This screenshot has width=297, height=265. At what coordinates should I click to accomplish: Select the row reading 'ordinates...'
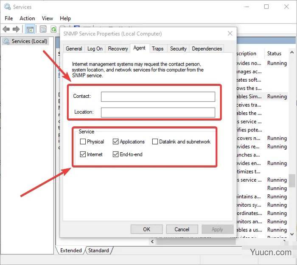pos(262,213)
